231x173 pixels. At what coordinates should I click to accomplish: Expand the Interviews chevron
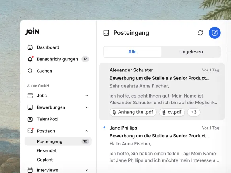[x=87, y=170]
